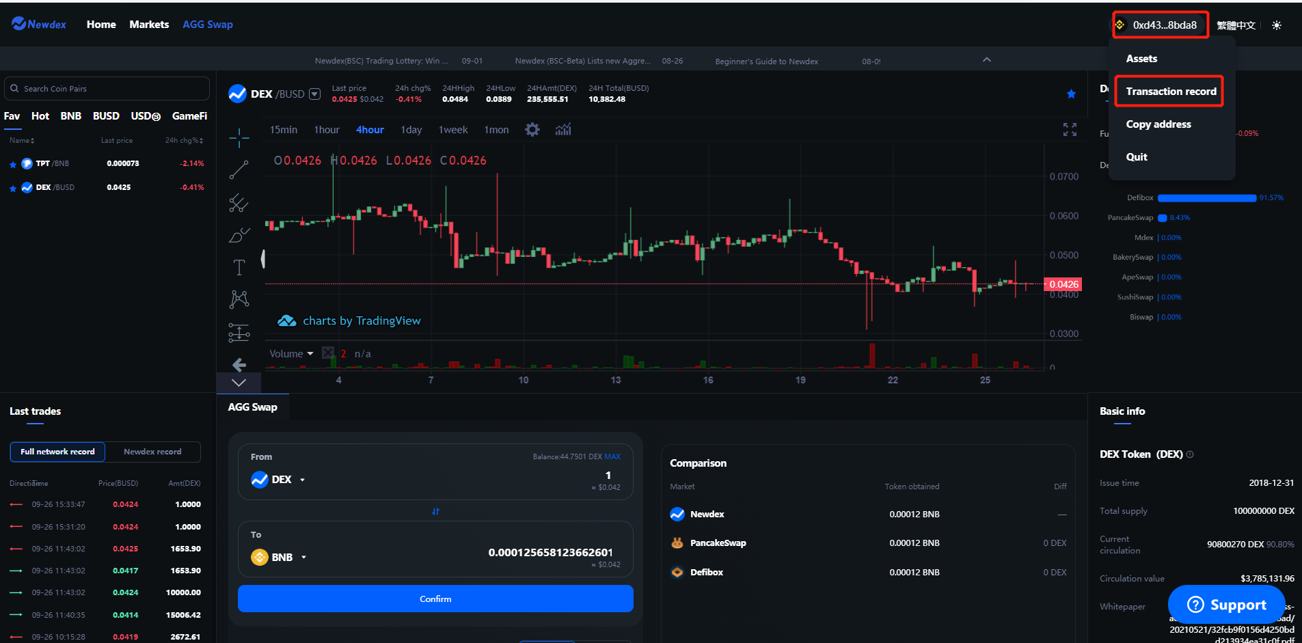Click the Newdex logo
Viewport: 1302px width, 643px height.
tap(39, 24)
